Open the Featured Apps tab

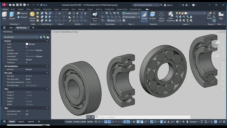(136, 9)
